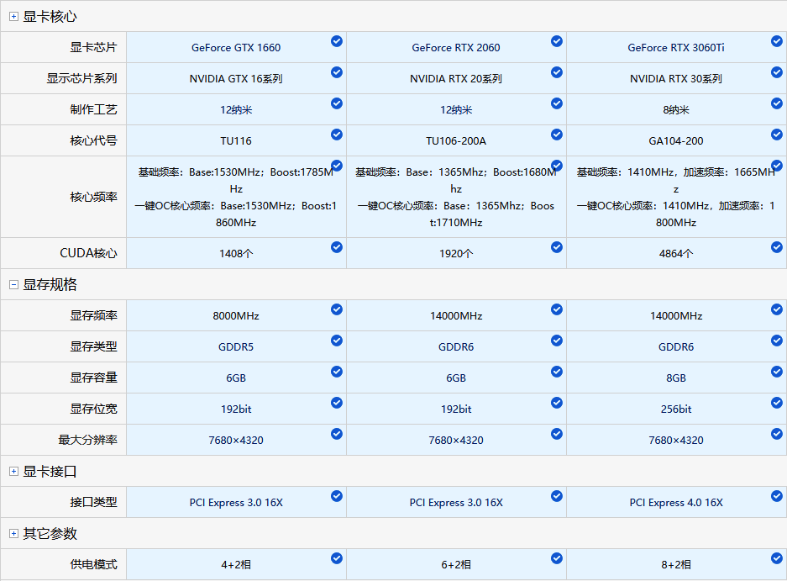Click the GA104-200 core code value
787x581 pixels.
[676, 140]
